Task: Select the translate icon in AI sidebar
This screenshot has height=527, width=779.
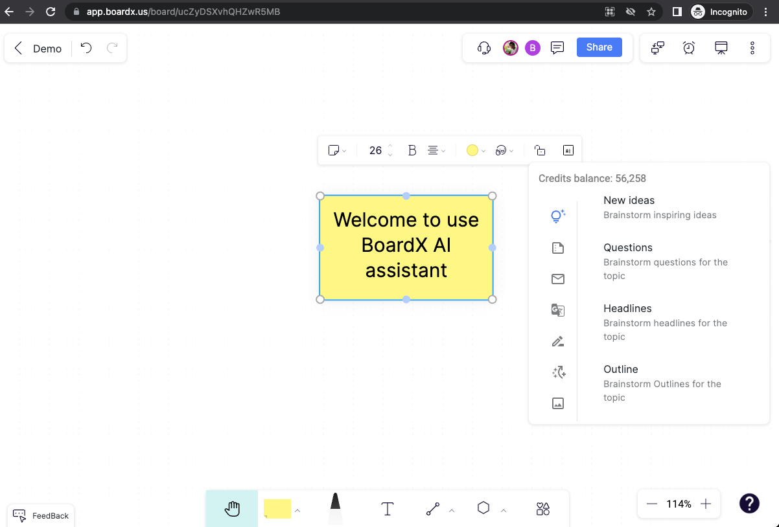Action: tap(557, 310)
